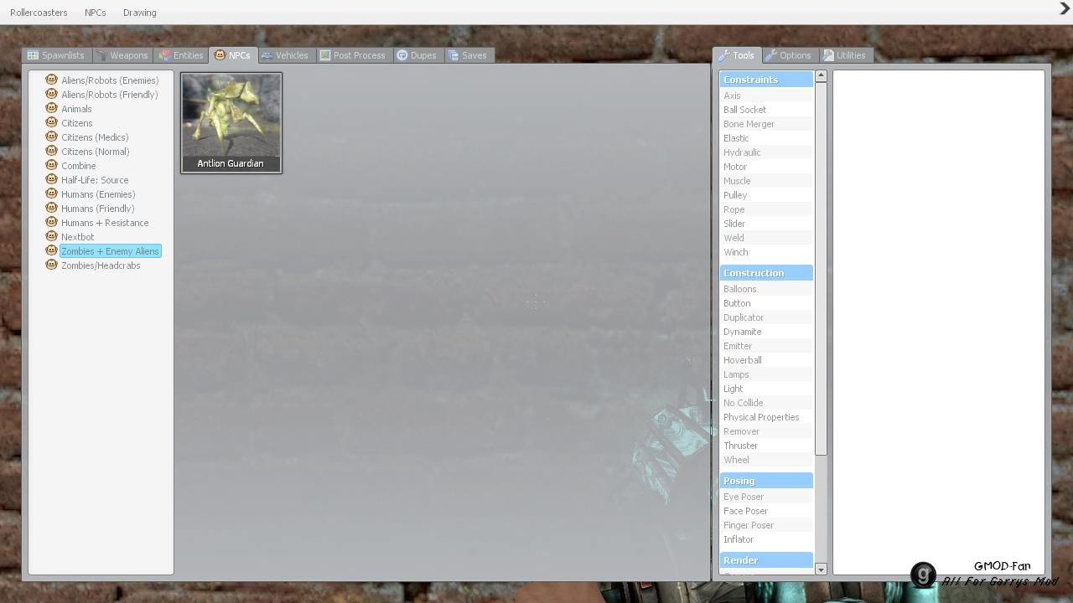Viewport: 1073px width, 603px height.
Task: Select the Balloons tool
Action: pyautogui.click(x=766, y=289)
